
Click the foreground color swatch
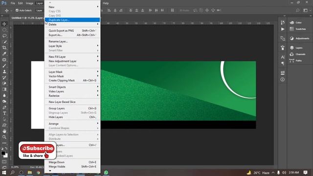tap(3, 153)
